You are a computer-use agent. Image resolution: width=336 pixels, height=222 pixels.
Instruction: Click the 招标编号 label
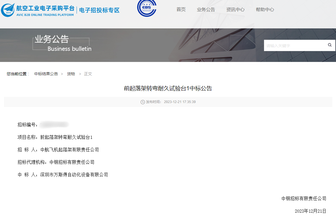[28, 125]
